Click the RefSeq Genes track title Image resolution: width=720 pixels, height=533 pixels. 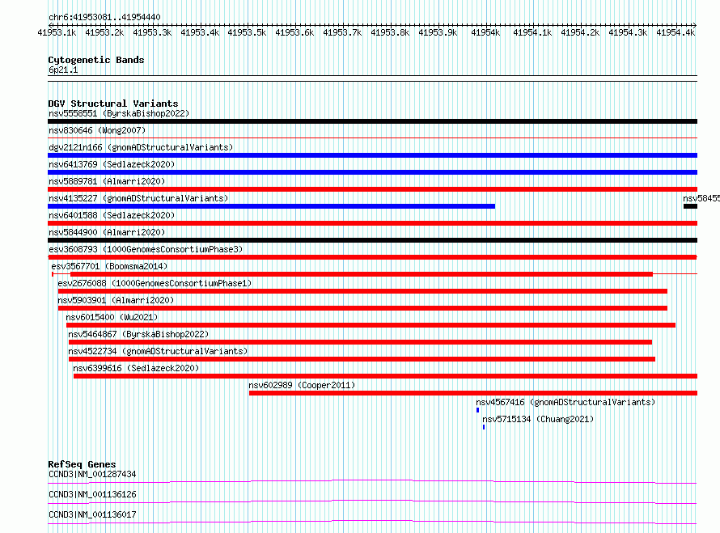pyautogui.click(x=82, y=464)
